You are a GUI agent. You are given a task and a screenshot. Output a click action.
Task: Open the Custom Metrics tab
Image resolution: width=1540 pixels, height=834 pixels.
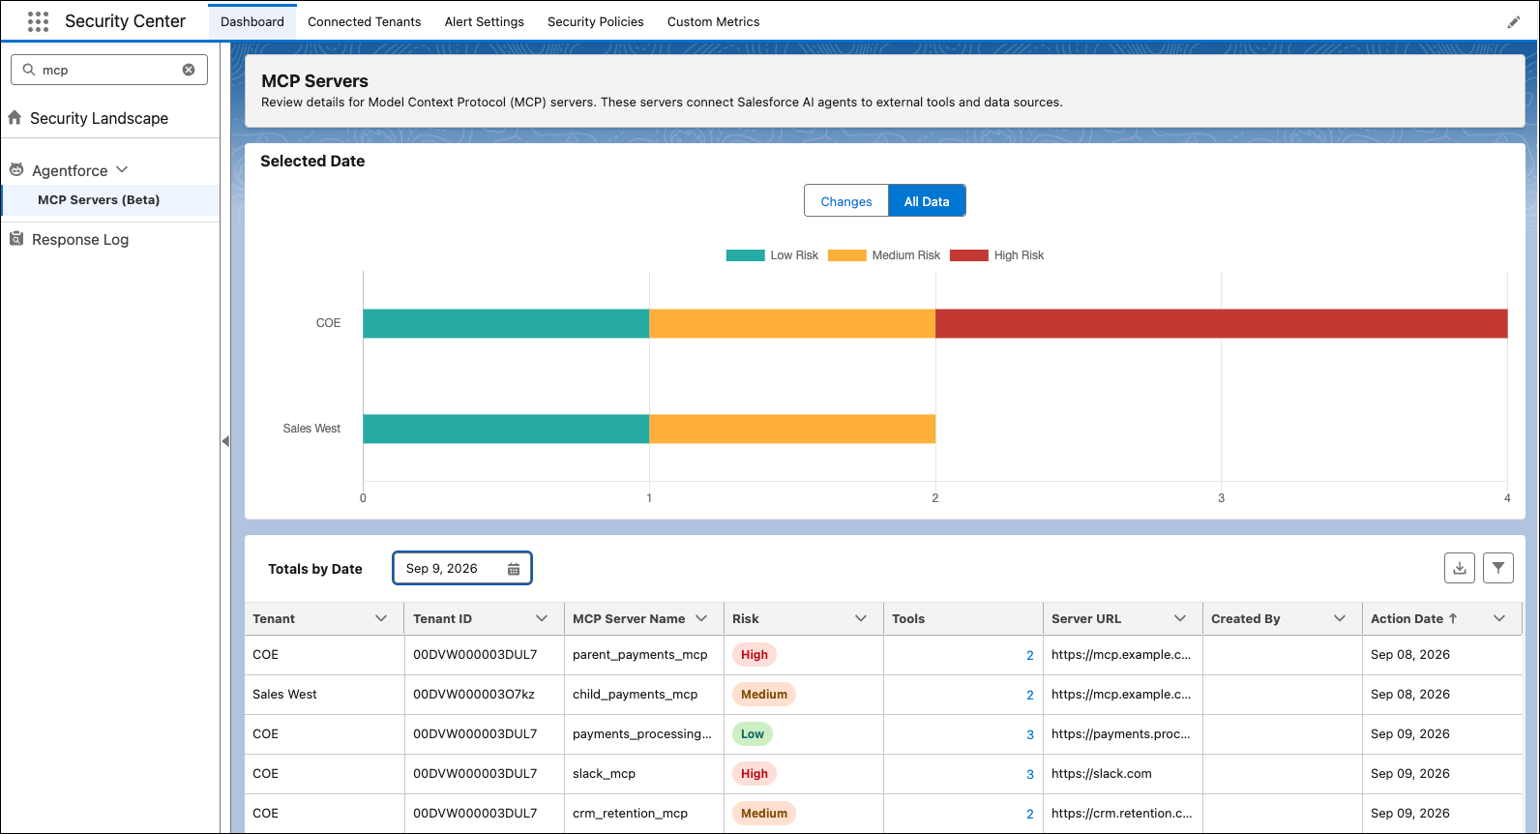tap(714, 21)
